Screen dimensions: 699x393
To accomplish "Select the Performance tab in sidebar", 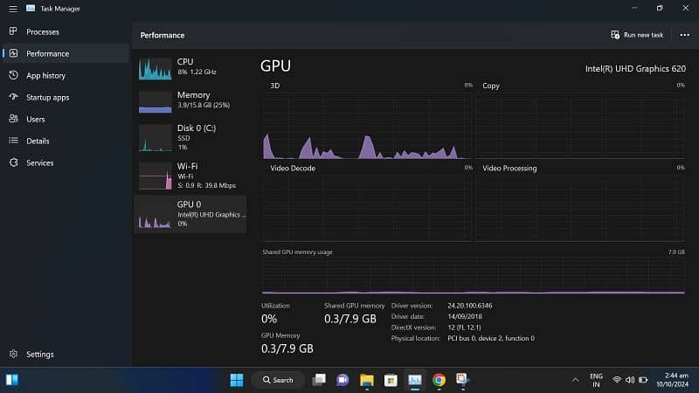I will [x=47, y=53].
